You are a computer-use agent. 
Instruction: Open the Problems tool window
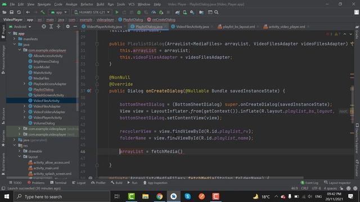coord(36,183)
